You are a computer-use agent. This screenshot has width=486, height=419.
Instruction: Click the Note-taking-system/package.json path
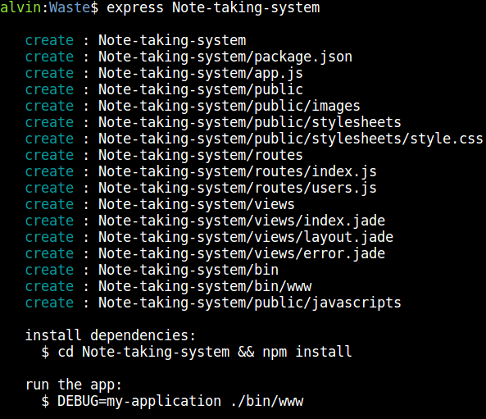[x=225, y=57]
